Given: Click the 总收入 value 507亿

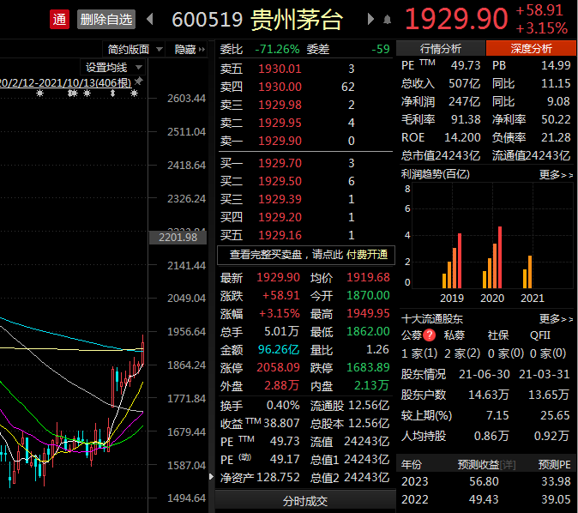Looking at the screenshot, I should tap(464, 83).
